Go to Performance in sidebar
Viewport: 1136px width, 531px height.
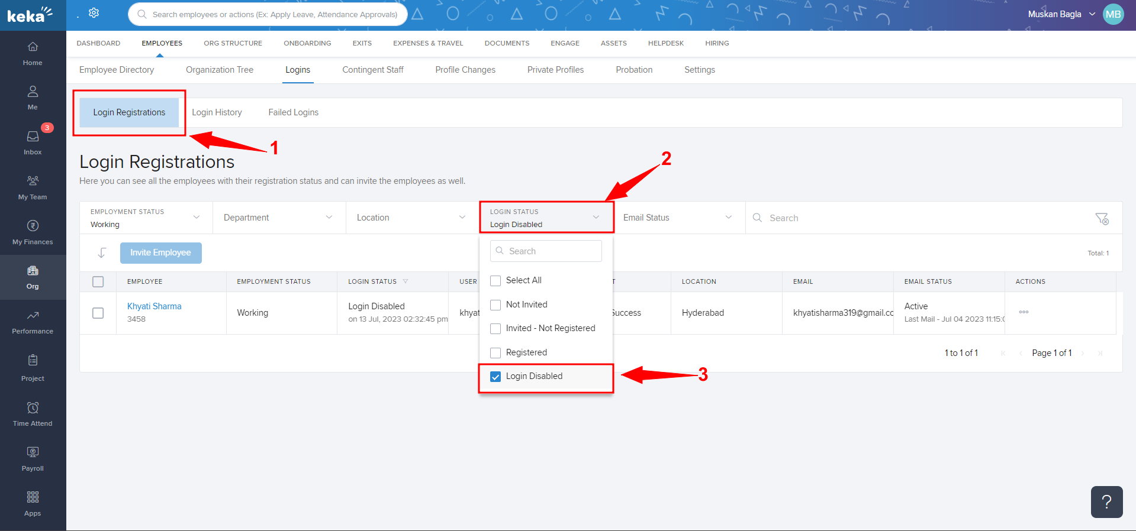pos(33,322)
